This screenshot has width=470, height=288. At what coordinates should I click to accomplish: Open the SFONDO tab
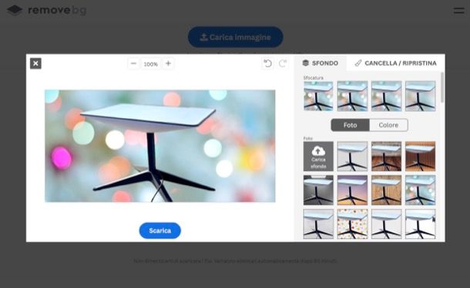point(320,63)
